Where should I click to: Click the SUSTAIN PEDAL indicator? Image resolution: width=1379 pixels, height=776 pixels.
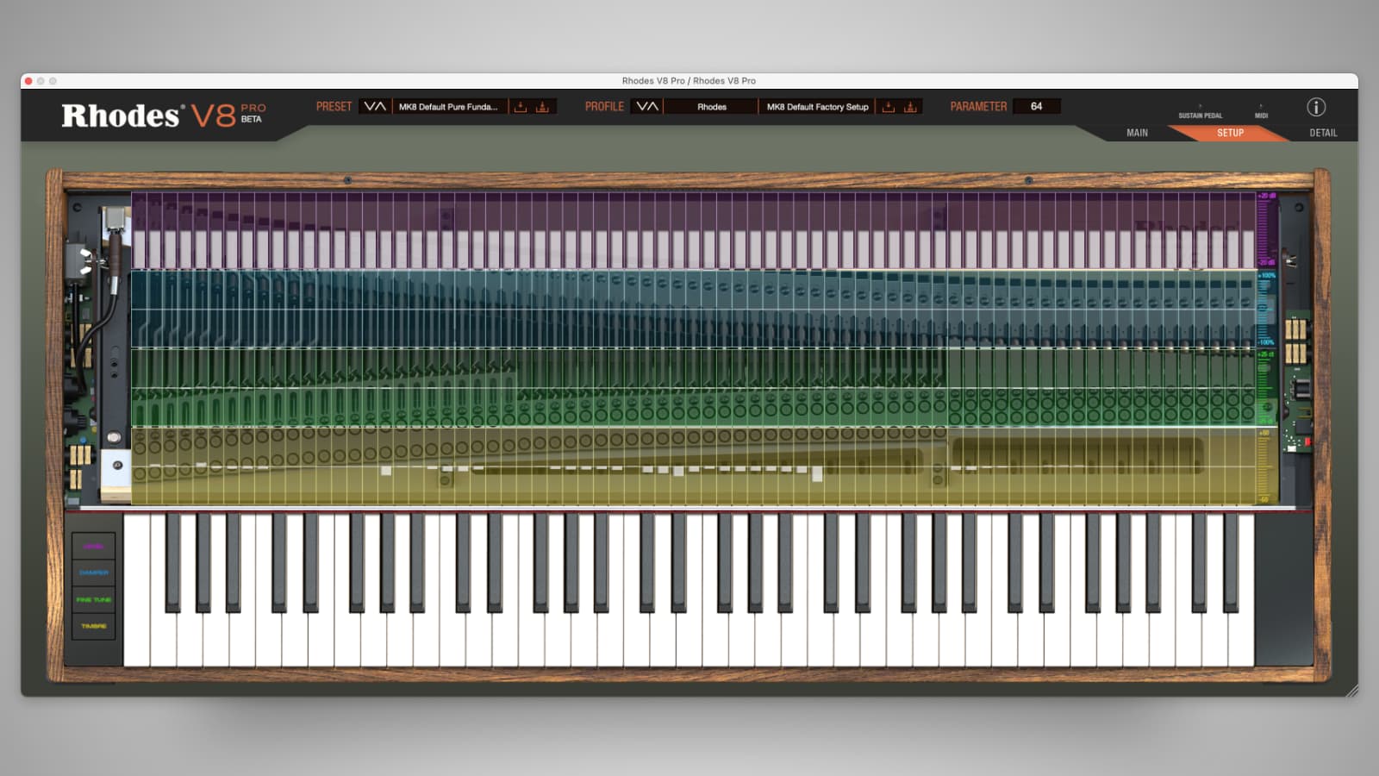pyautogui.click(x=1200, y=112)
